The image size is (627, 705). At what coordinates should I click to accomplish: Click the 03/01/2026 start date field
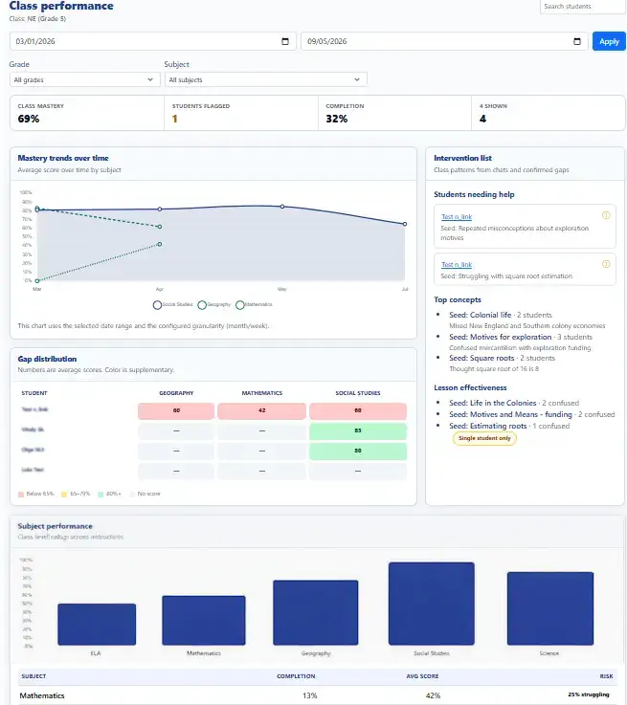click(153, 41)
